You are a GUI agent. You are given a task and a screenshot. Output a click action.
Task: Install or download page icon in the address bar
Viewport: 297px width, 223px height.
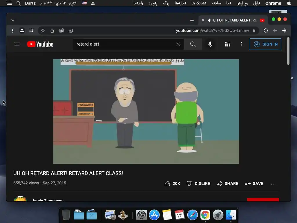[71, 30]
